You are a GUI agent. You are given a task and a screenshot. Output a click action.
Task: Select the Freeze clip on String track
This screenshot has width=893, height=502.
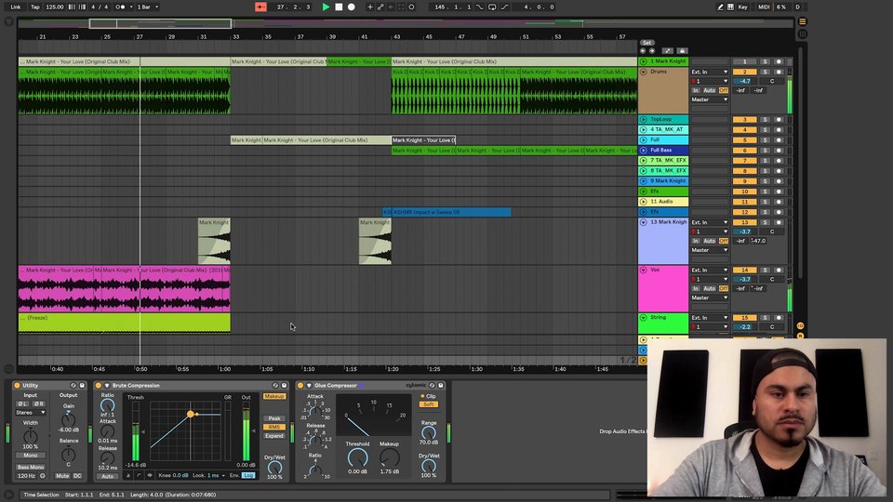[x=124, y=323]
